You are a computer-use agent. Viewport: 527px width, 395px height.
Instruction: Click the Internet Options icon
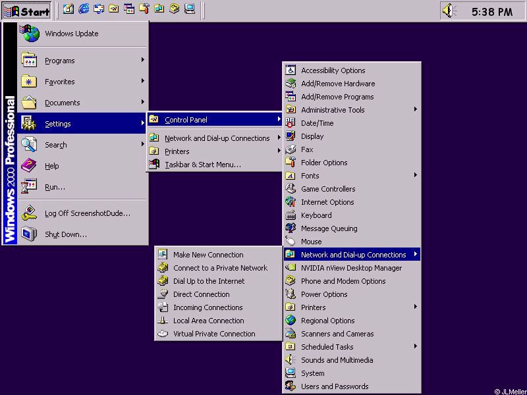tap(291, 202)
